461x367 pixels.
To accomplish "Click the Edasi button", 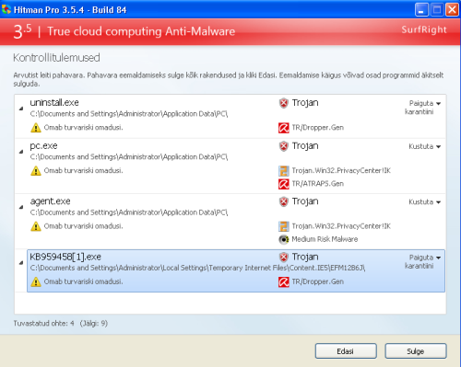I will tap(346, 351).
